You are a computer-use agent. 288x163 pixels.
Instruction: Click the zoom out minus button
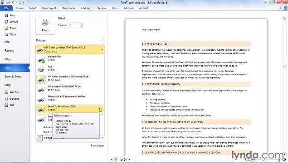tap(253, 160)
